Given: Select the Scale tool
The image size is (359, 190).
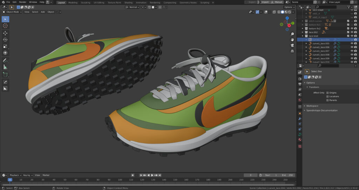Looking at the screenshot, I should point(5,46).
